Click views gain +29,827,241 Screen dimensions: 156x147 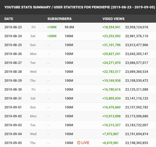tap(111, 54)
